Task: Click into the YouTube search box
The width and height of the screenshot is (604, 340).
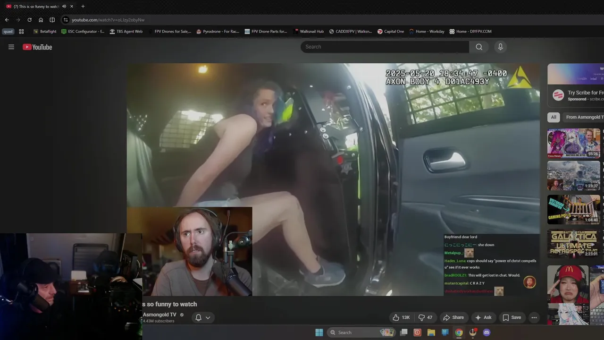Action: tap(385, 47)
